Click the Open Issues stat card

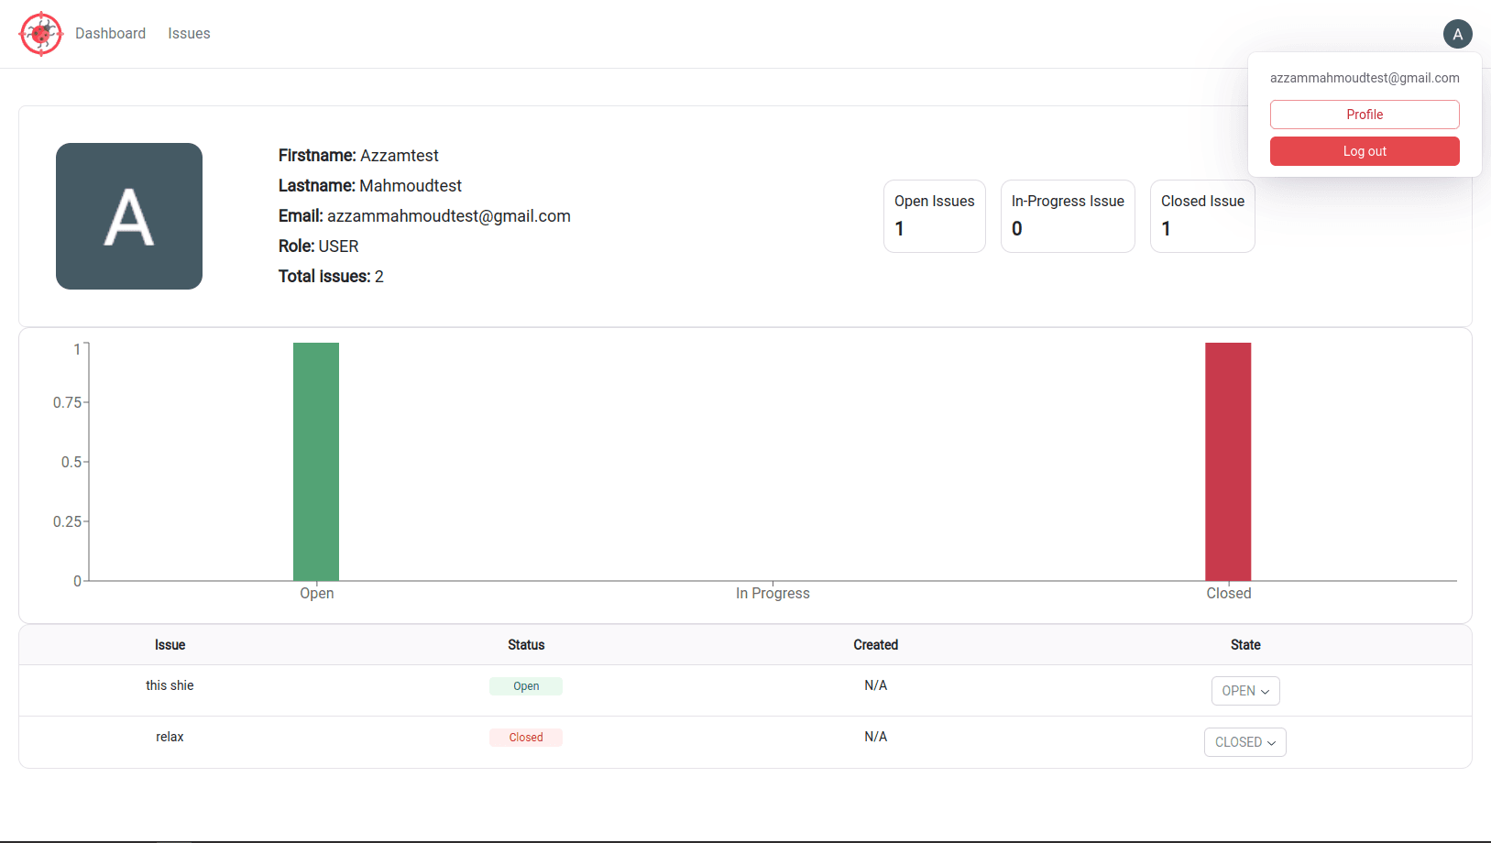pos(934,216)
